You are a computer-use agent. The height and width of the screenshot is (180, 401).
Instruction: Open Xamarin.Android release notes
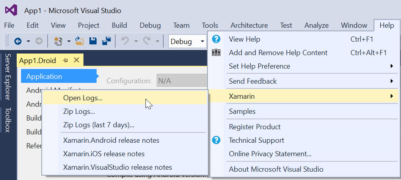coord(111,140)
